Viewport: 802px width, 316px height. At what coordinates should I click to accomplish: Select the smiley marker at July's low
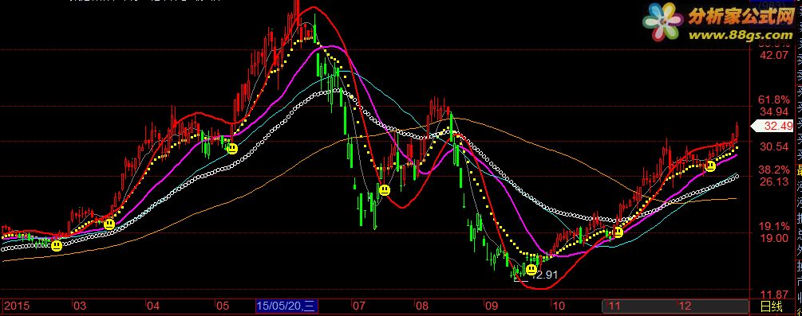(385, 190)
